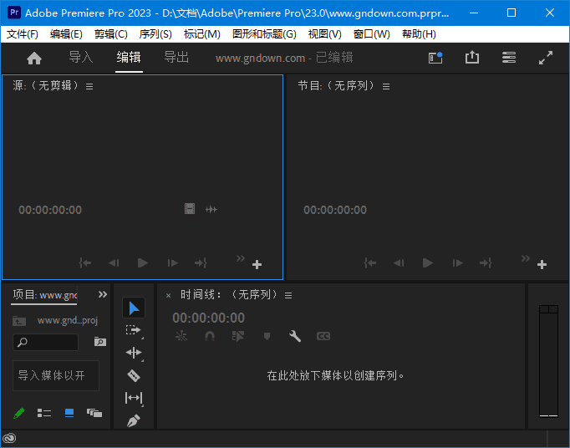Viewport: 570px width, 448px height.
Task: Go to Out point in Source monitor
Action: 201,262
